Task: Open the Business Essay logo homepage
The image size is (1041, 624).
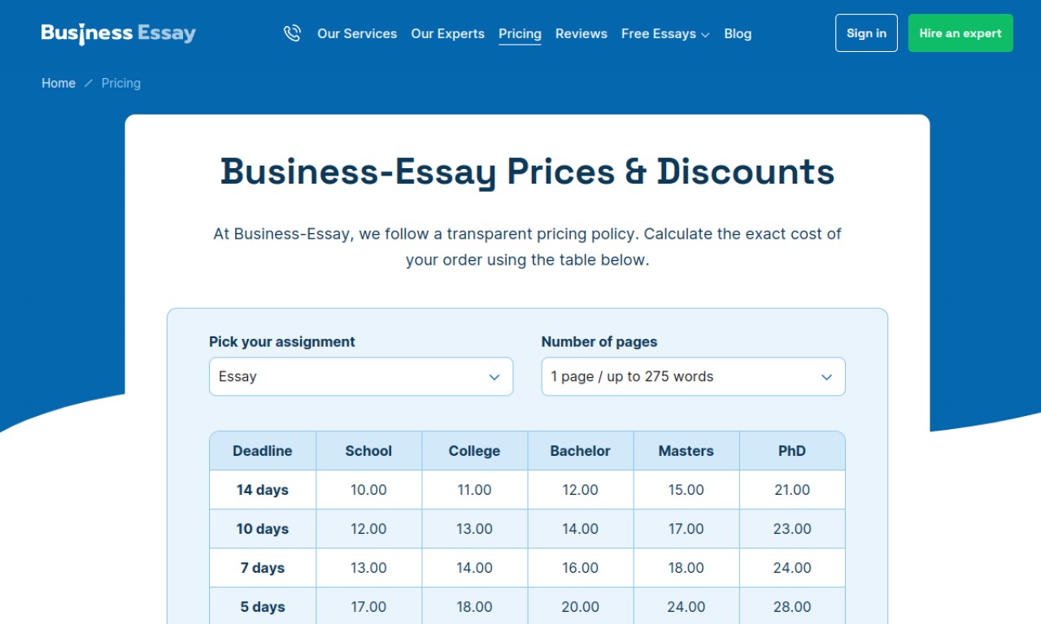Action: [x=119, y=33]
